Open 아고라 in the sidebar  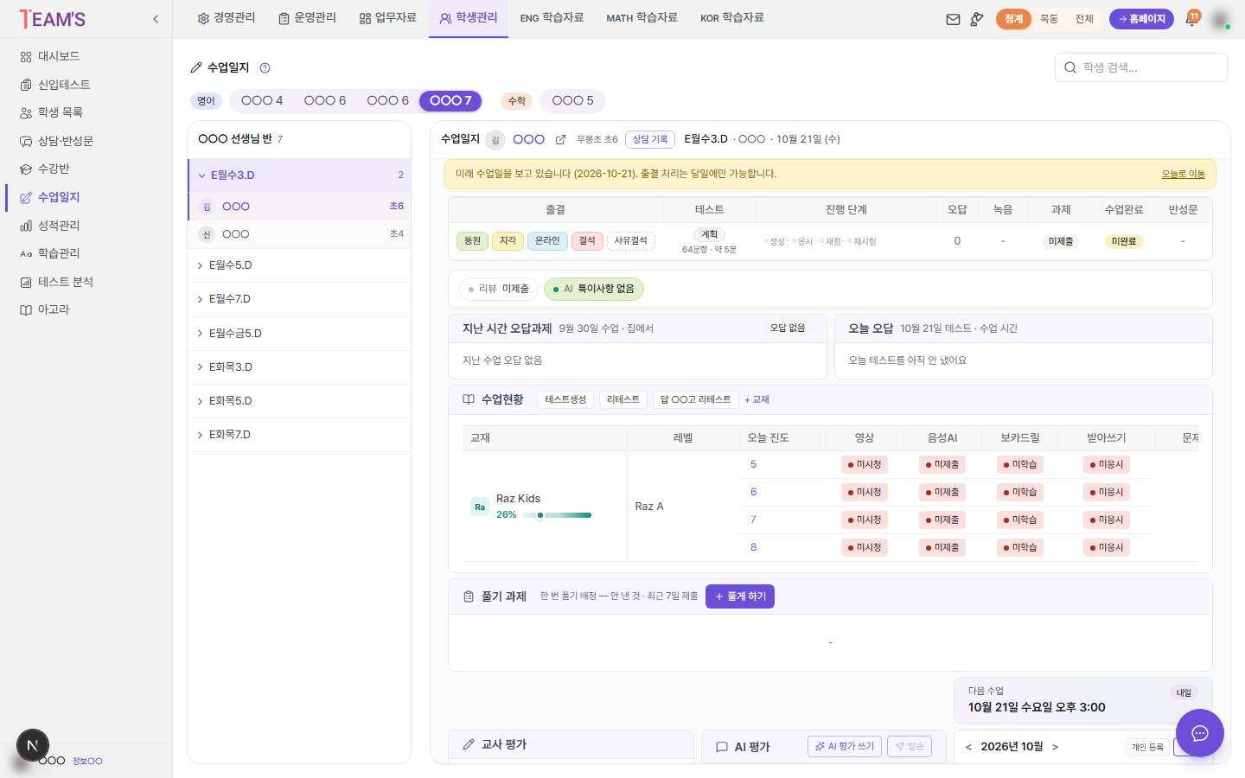click(45, 309)
